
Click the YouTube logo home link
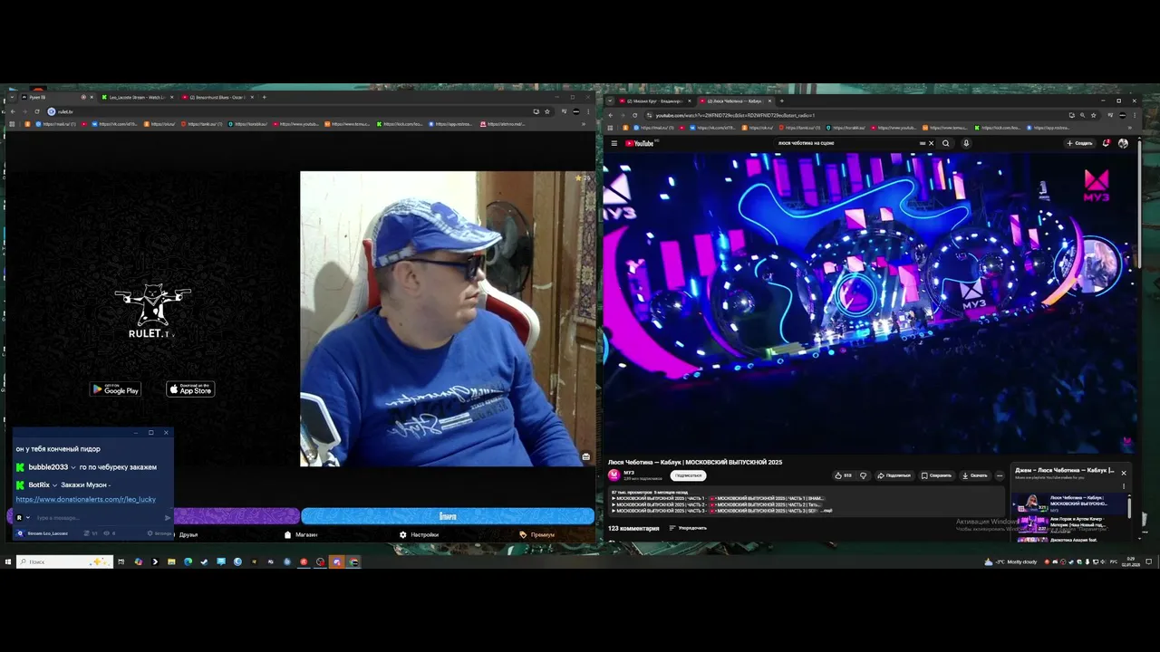[639, 143]
